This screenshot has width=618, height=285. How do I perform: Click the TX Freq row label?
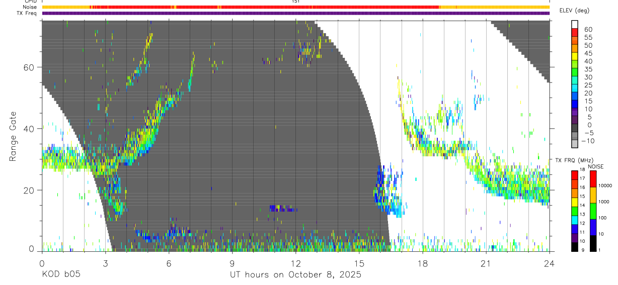(27, 13)
